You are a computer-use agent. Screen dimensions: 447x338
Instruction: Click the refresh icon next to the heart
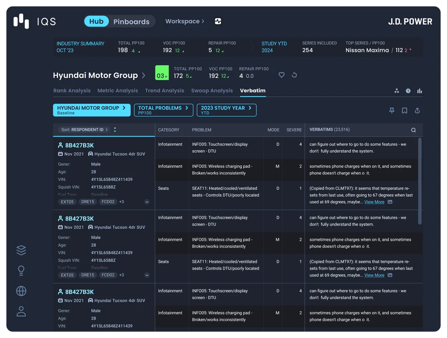(294, 75)
